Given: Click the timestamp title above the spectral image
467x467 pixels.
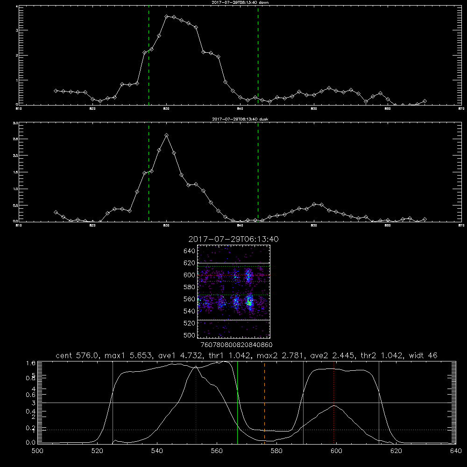Looking at the screenshot, I should click(233, 239).
